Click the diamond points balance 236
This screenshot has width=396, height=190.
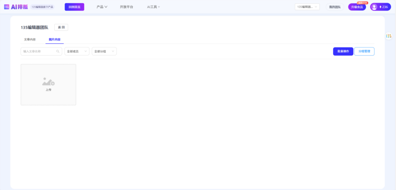384,7
